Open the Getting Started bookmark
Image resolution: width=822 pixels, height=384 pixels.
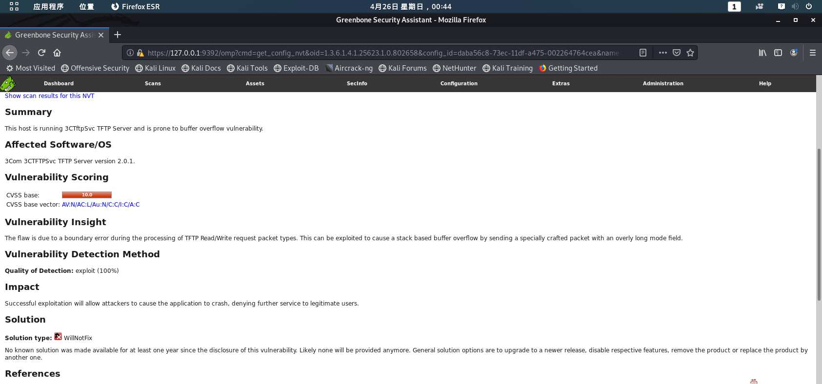pos(568,68)
